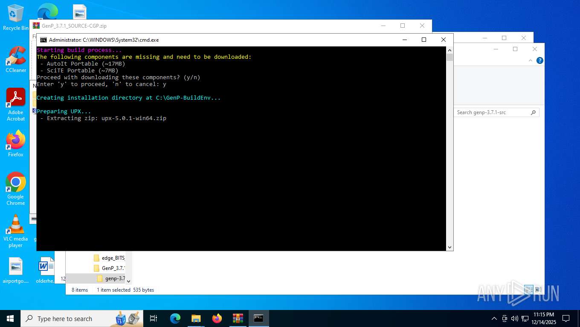Screen dimensions: 580x327
Task: Minimize the GenP_3.7.1_SOURCE-CGP.zip WinRAR window
Action: pos(383,26)
